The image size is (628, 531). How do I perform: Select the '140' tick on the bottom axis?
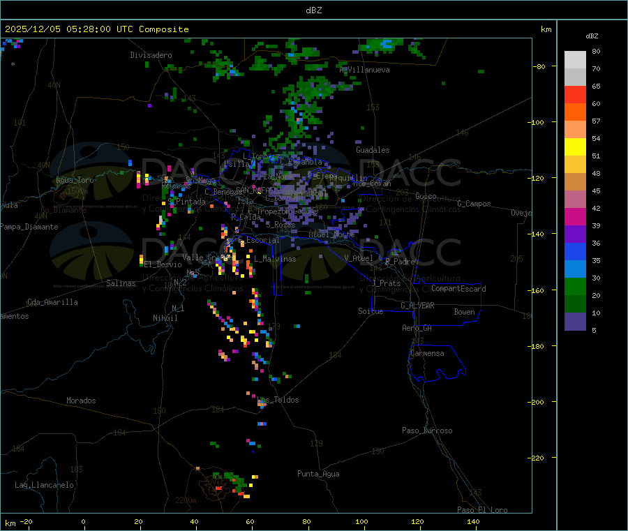point(473,521)
